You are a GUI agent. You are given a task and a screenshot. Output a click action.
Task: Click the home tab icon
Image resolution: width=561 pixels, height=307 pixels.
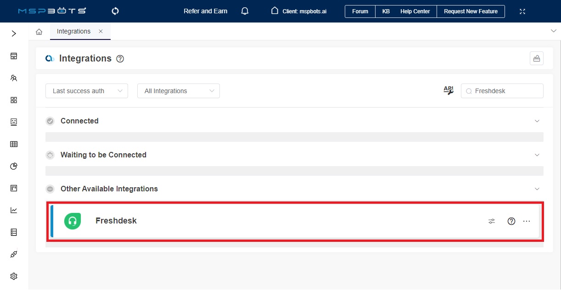pos(39,31)
